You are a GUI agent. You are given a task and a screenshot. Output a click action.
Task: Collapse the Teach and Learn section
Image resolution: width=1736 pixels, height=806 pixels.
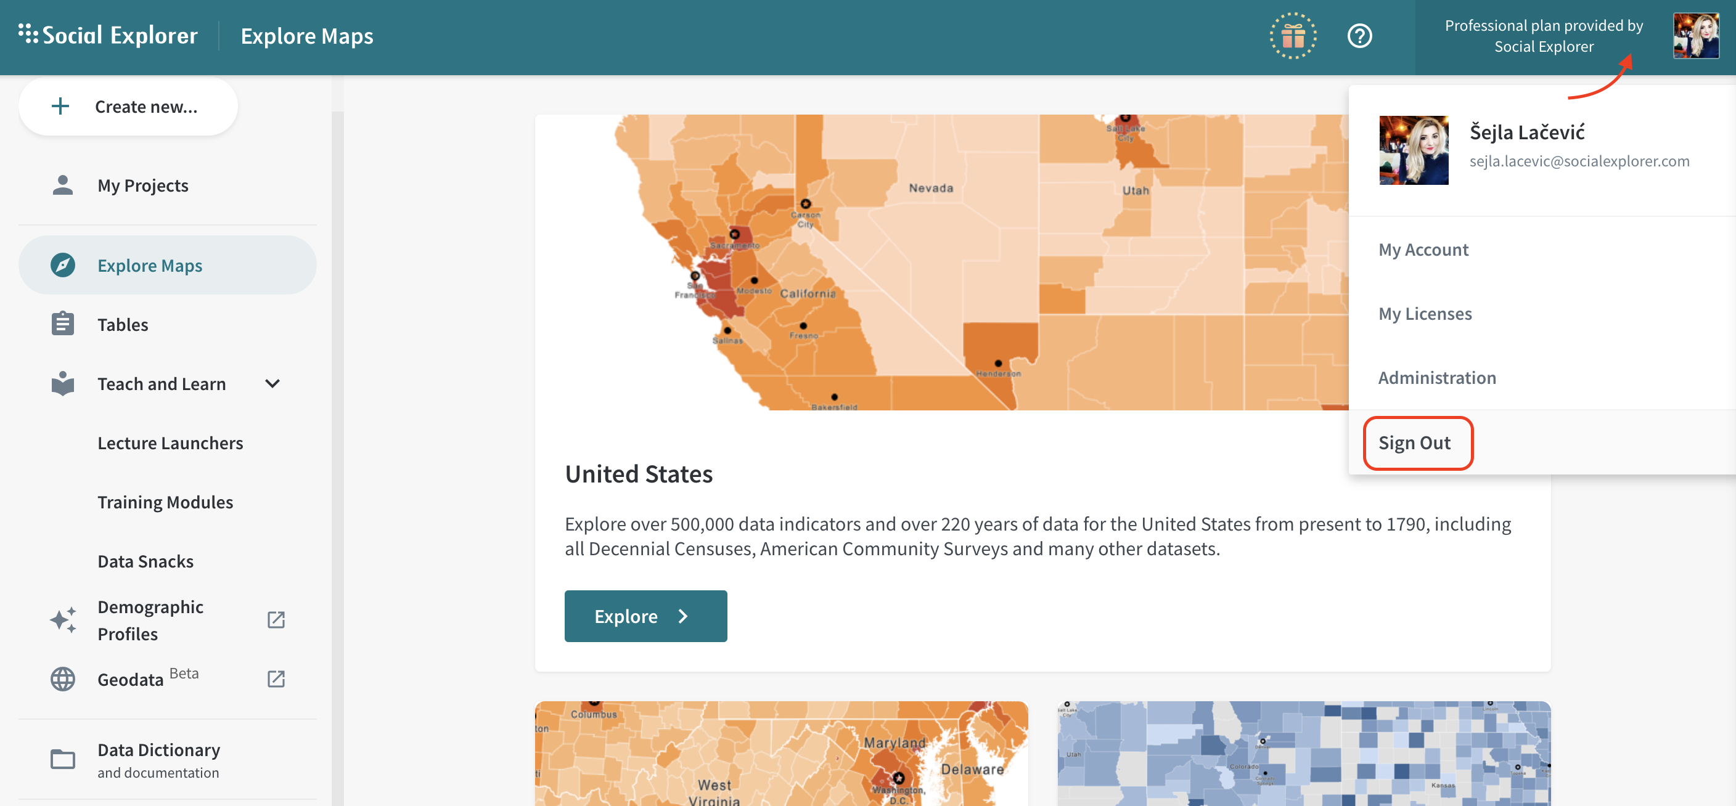(x=272, y=384)
